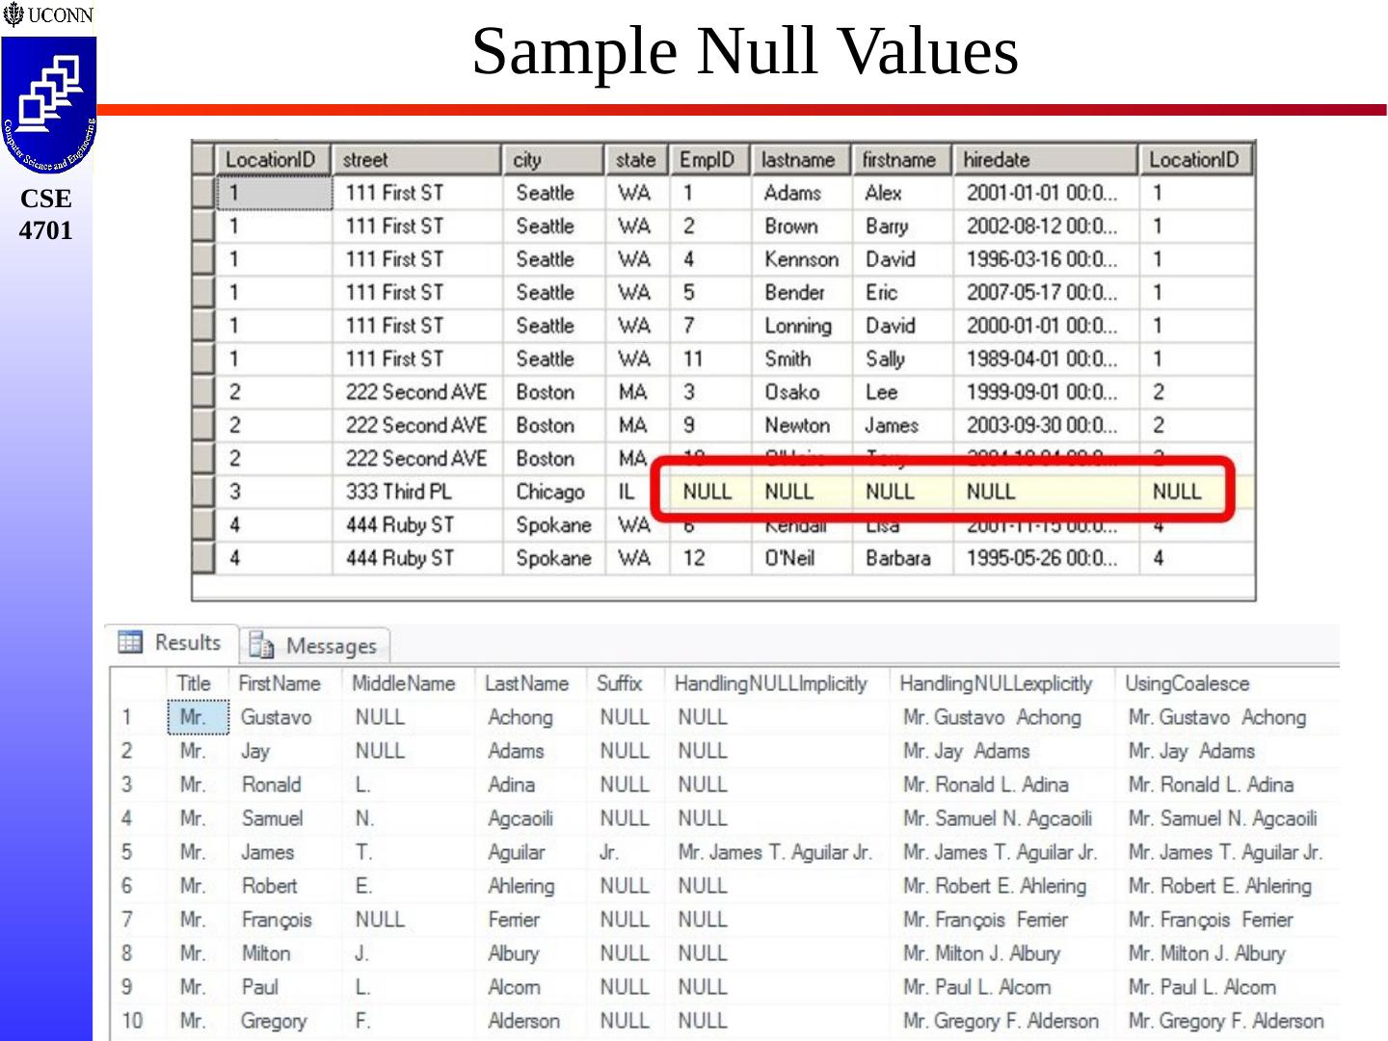
Task: Click row number 10 in the Results grid
Action: pyautogui.click(x=138, y=1021)
